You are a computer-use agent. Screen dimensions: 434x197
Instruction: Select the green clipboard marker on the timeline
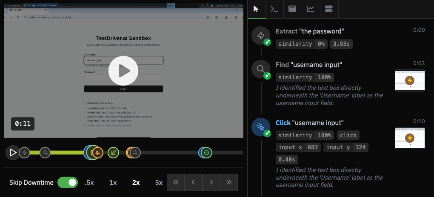(91, 153)
